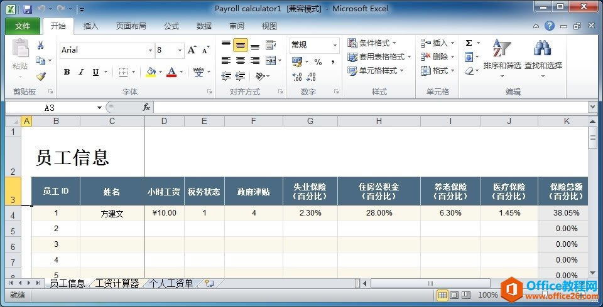Open the 文件 tab
This screenshot has width=603, height=307.
pyautogui.click(x=23, y=26)
